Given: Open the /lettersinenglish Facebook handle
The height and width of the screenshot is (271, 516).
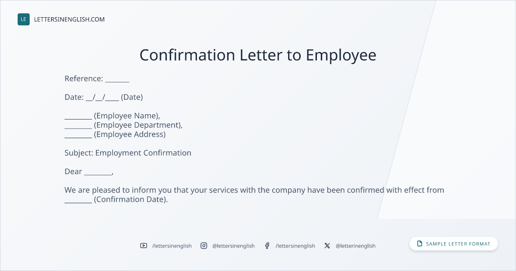Looking at the screenshot, I should tap(295, 246).
